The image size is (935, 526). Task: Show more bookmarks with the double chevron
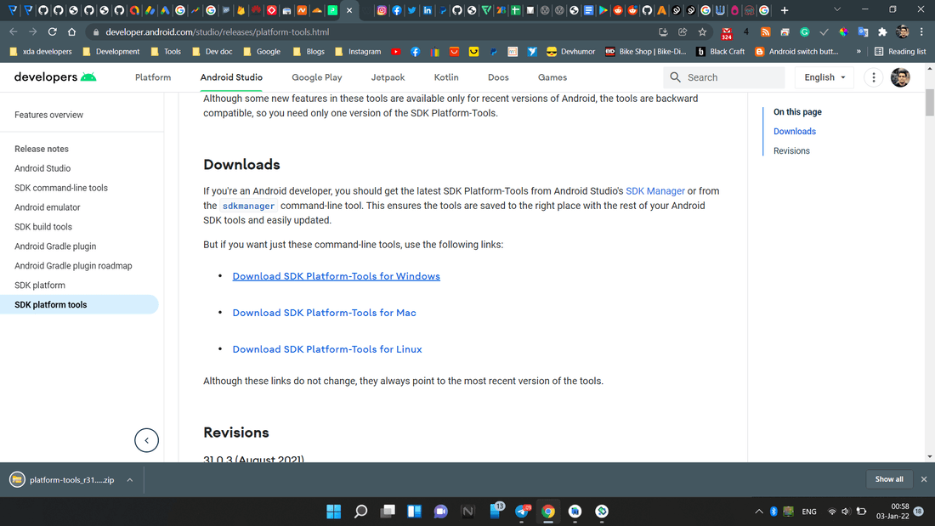[858, 52]
